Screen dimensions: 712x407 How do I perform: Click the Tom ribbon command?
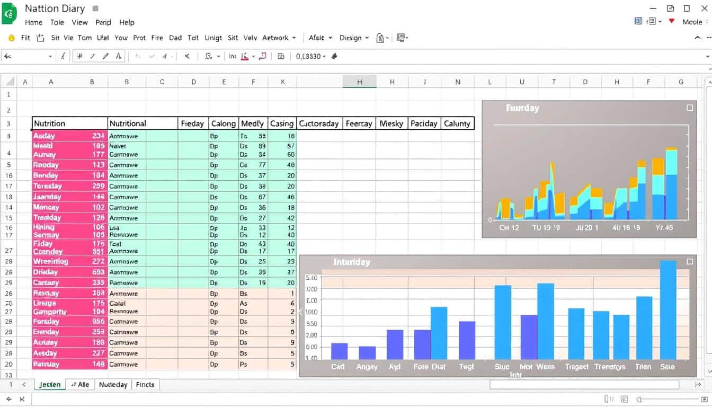[x=85, y=38]
